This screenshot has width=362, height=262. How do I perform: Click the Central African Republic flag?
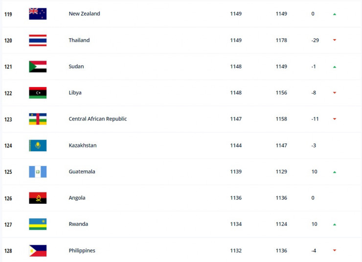[38, 119]
